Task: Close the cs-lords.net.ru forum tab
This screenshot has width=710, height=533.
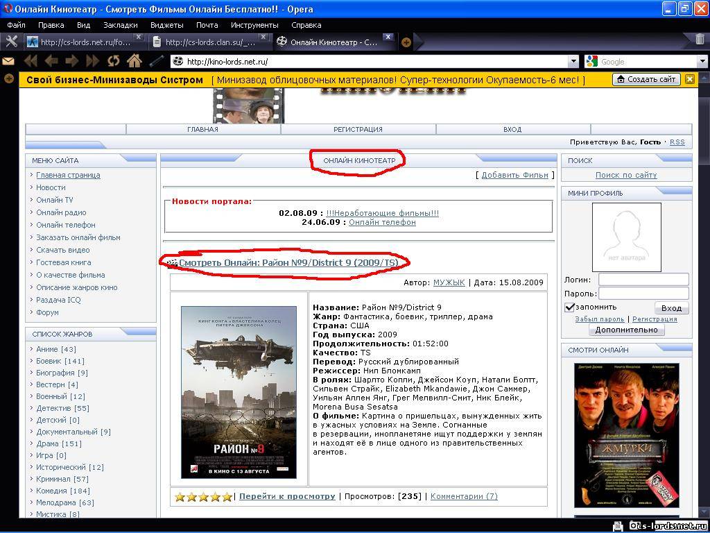Action: pyautogui.click(x=139, y=37)
